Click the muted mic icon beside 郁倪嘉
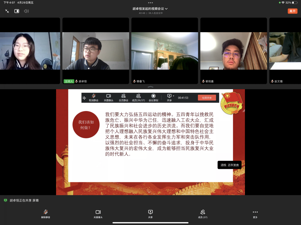 (x=203, y=81)
